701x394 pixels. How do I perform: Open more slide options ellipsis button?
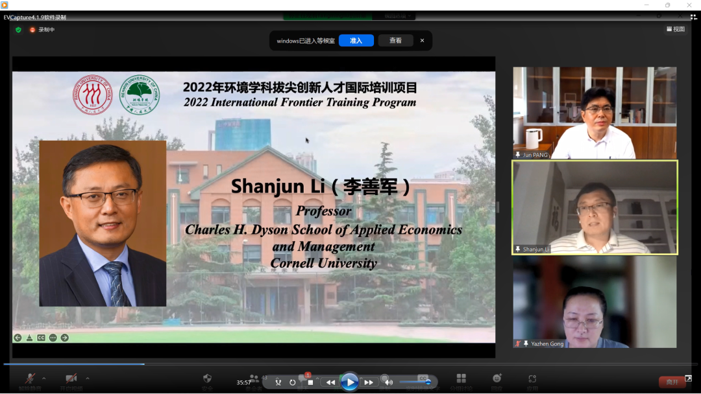click(x=53, y=338)
